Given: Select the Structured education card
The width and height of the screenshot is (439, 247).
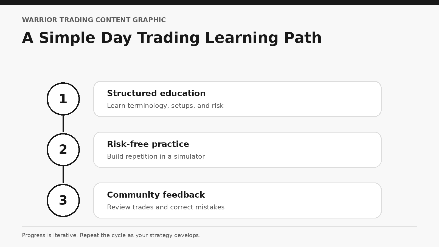Looking at the screenshot, I should coord(237,99).
